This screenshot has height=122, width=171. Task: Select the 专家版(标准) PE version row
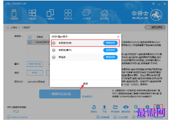coord(85,43)
